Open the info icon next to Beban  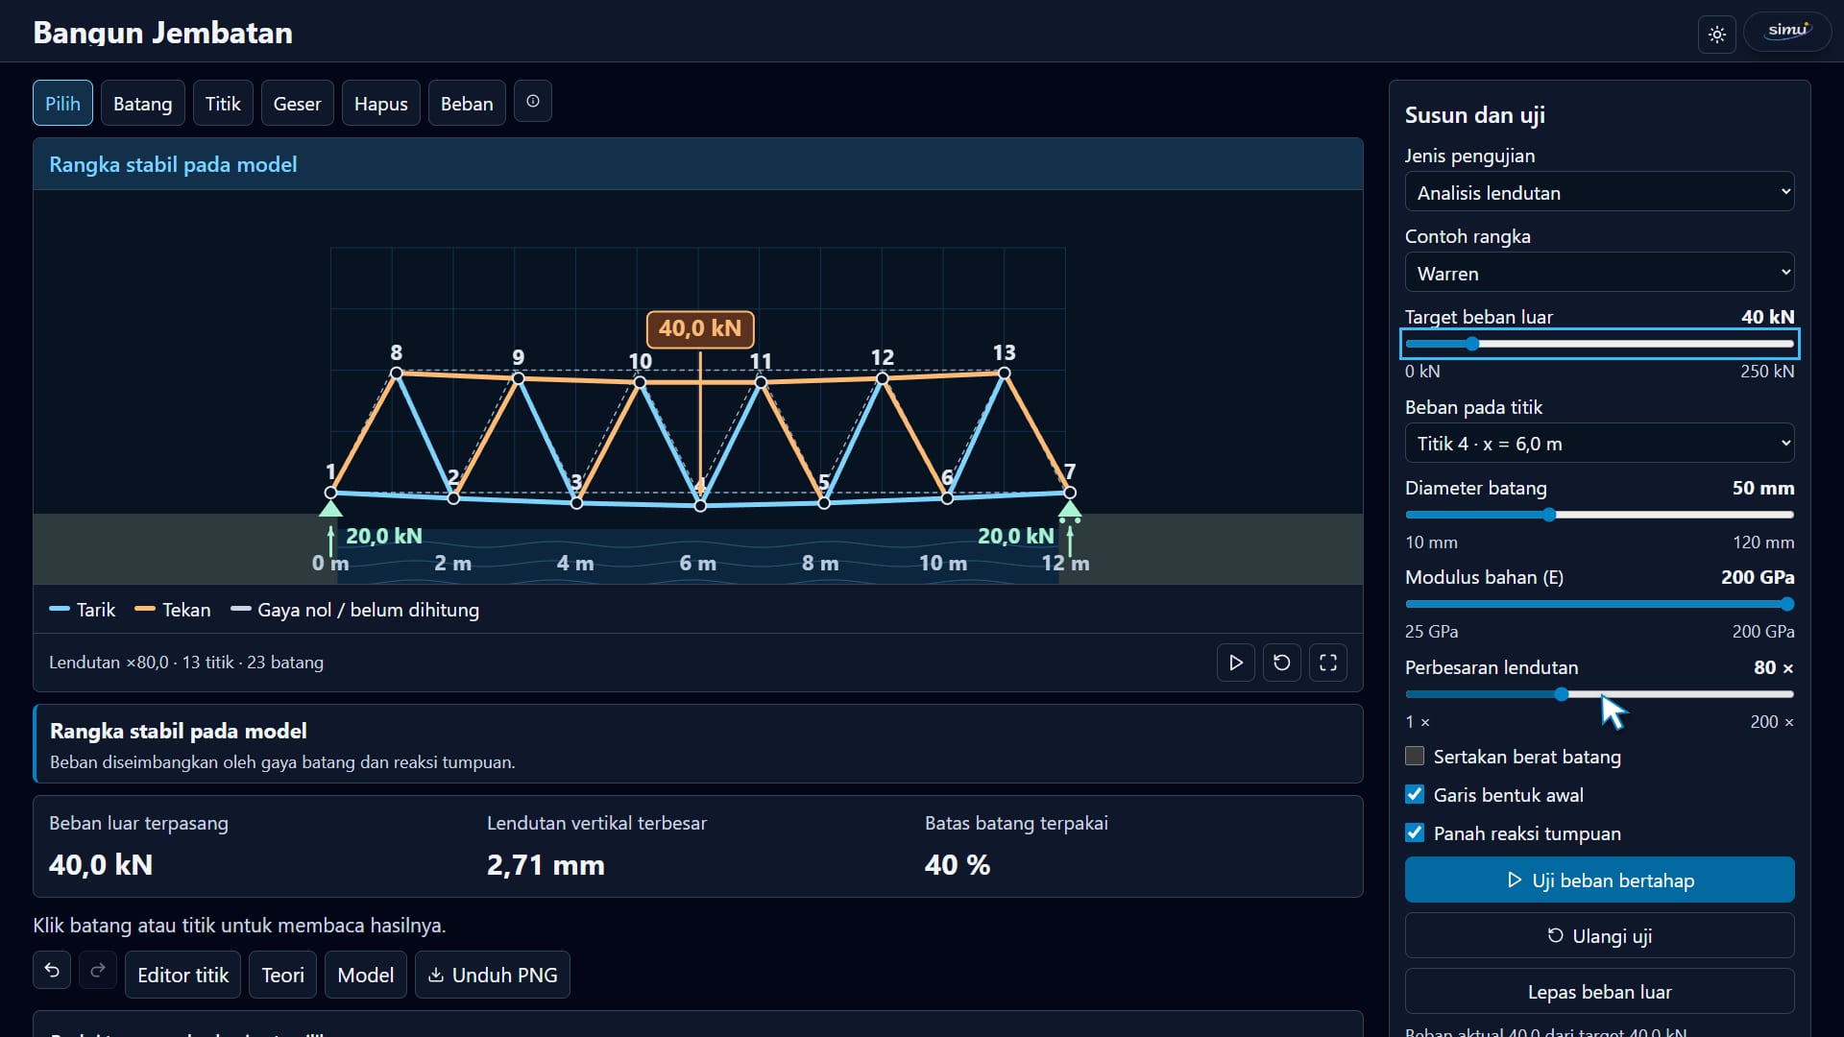(533, 101)
